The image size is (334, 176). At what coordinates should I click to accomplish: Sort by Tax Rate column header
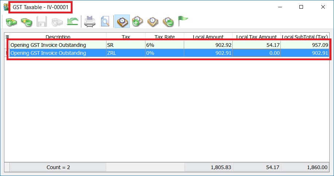(165, 37)
